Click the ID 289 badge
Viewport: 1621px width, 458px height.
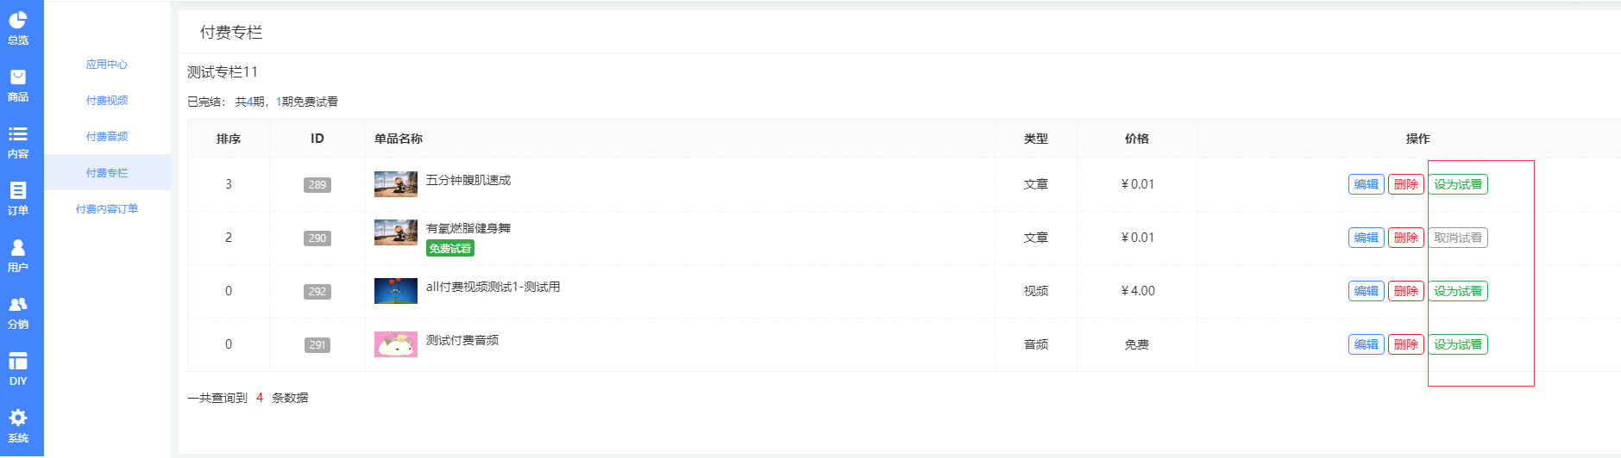tap(317, 185)
